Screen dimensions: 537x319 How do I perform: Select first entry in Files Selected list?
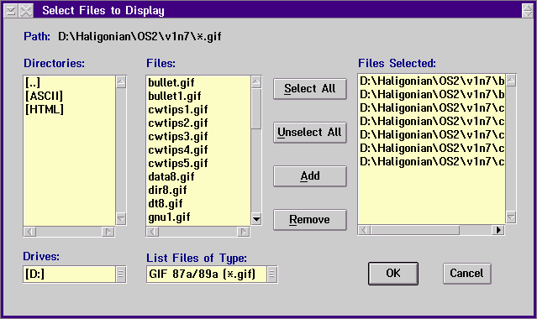[x=431, y=81]
